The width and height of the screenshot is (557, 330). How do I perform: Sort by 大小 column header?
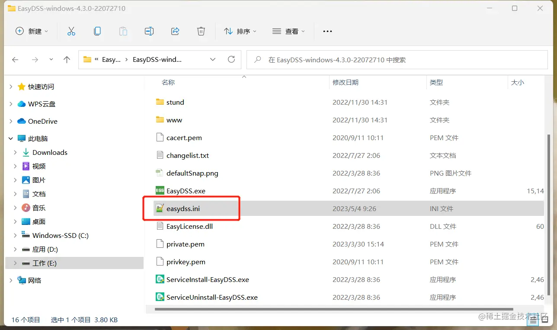coord(518,82)
